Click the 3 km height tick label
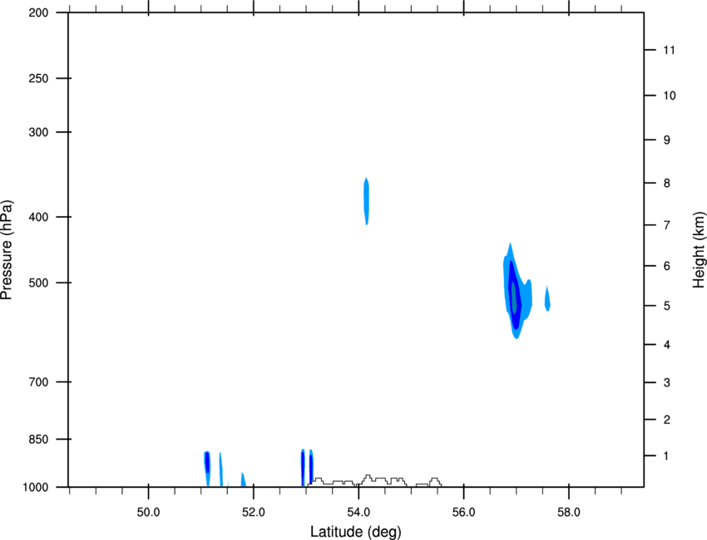 [667, 383]
